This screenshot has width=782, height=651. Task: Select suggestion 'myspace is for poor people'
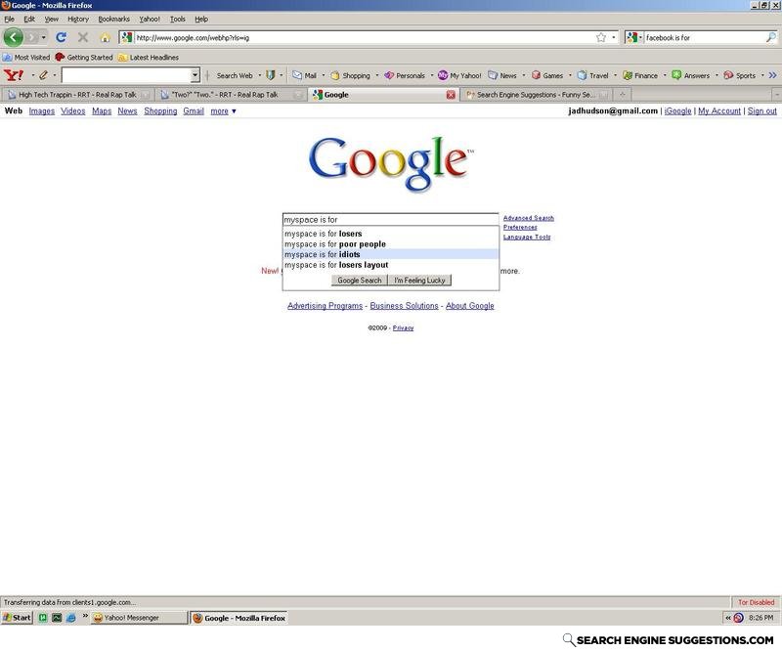[390, 244]
